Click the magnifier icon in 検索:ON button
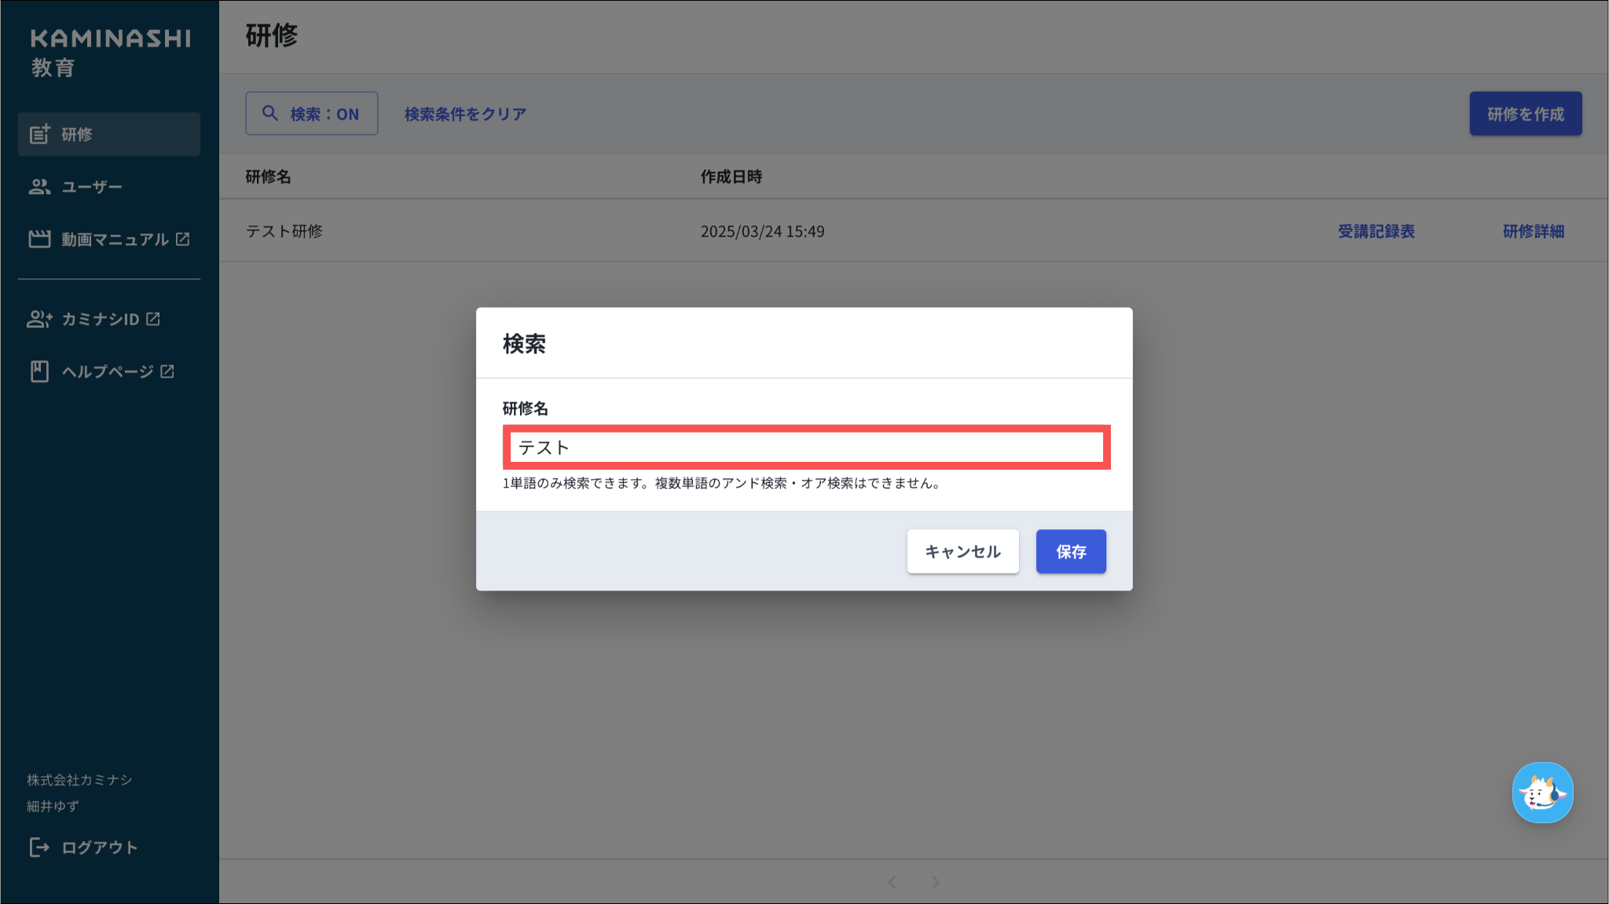The height and width of the screenshot is (904, 1609). click(x=270, y=114)
